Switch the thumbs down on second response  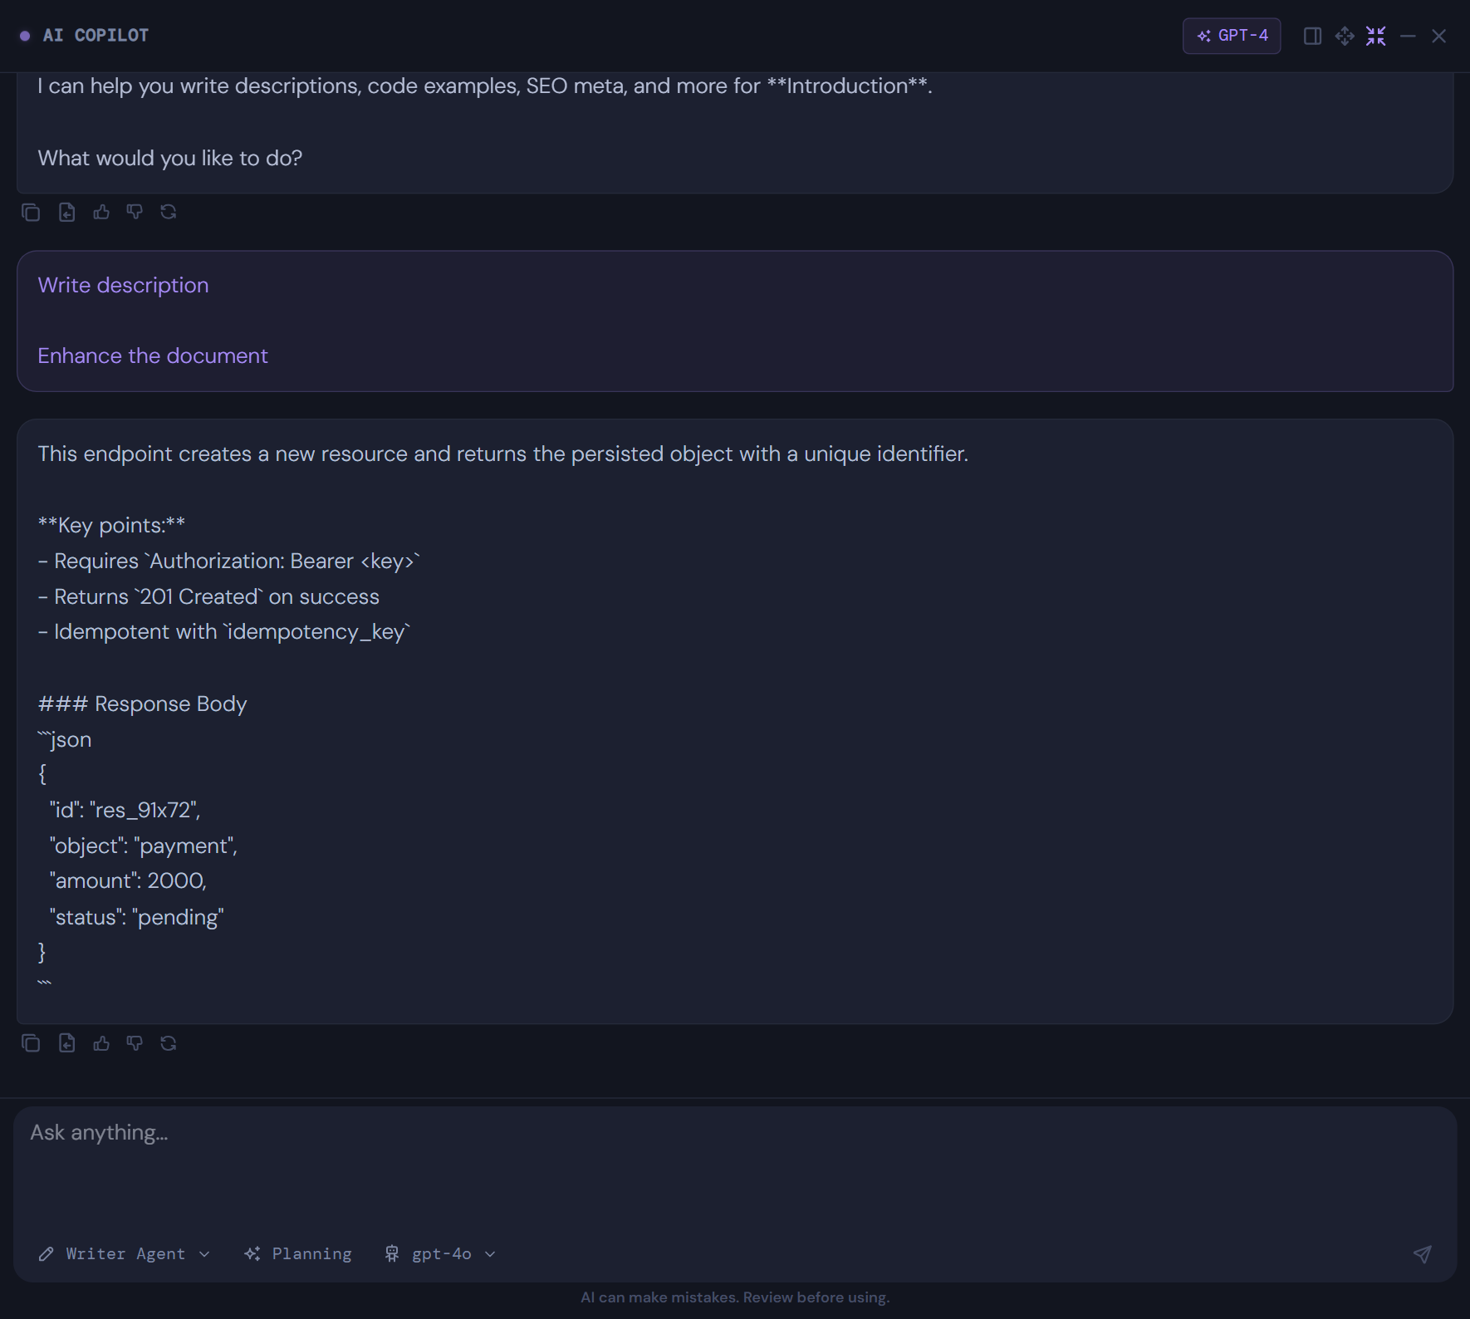point(135,1042)
